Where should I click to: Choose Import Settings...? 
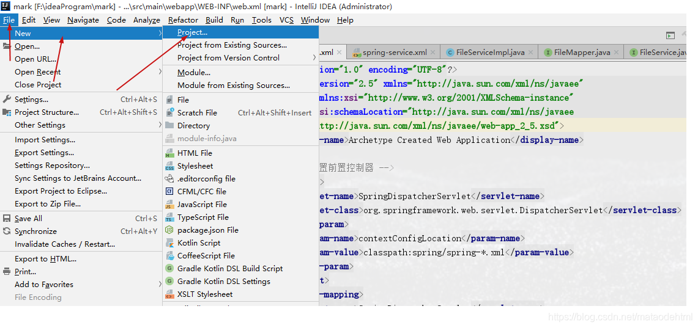pos(81,140)
